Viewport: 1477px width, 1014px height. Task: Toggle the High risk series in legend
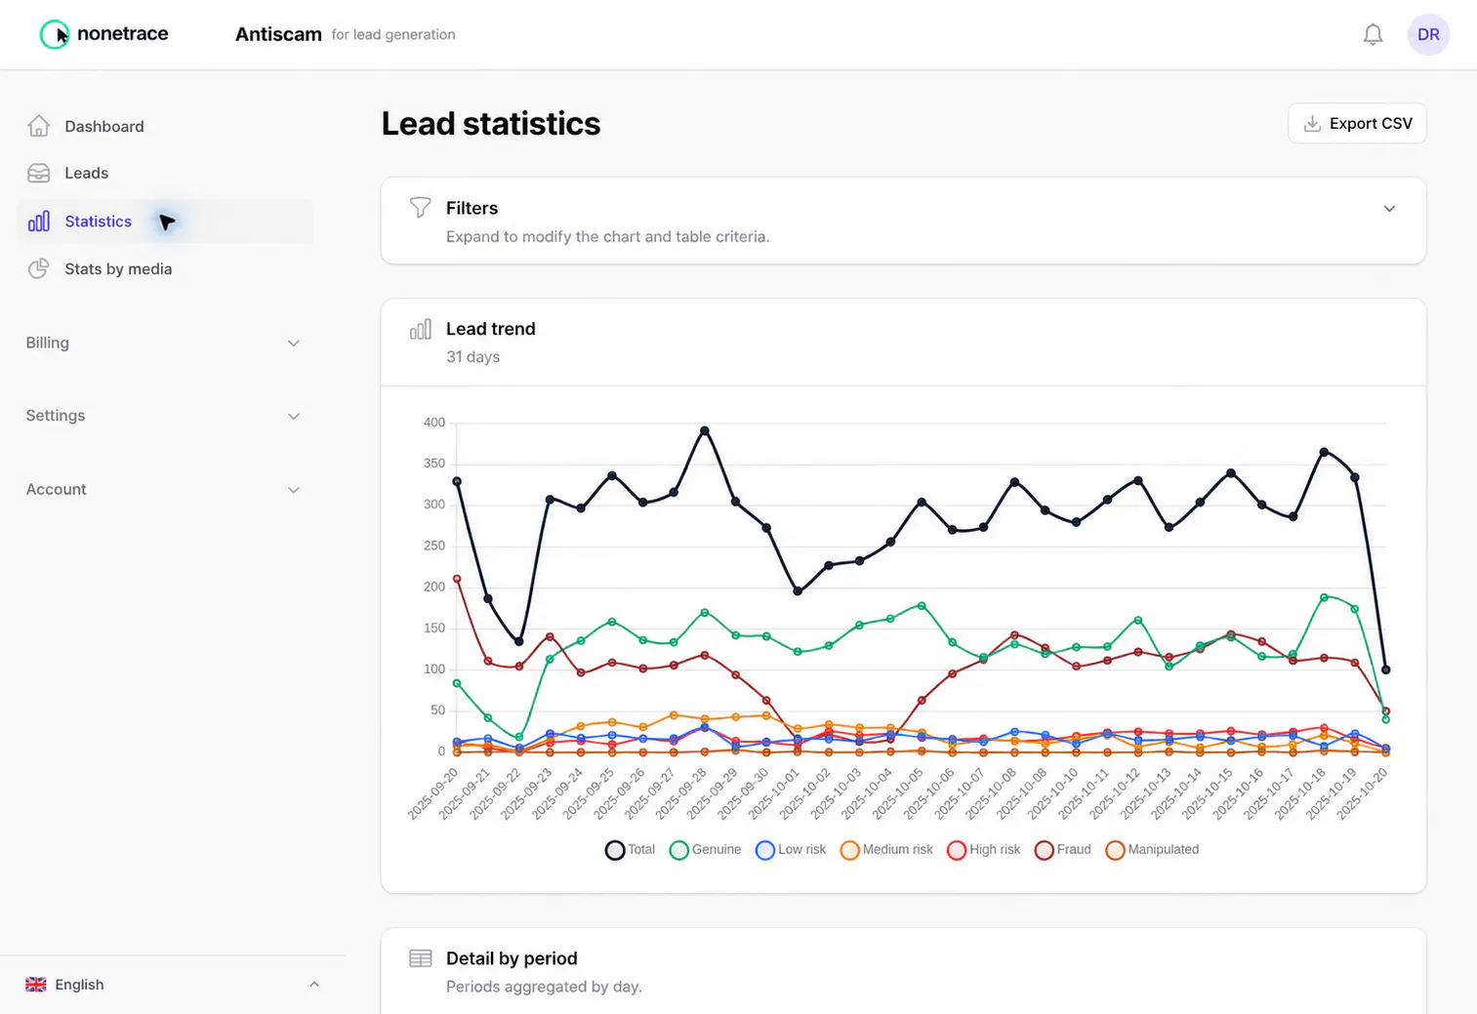click(x=983, y=850)
